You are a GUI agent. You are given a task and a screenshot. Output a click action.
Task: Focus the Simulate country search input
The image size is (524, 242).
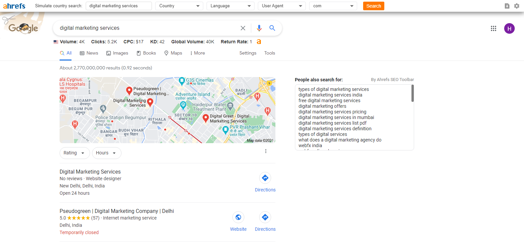coord(119,6)
